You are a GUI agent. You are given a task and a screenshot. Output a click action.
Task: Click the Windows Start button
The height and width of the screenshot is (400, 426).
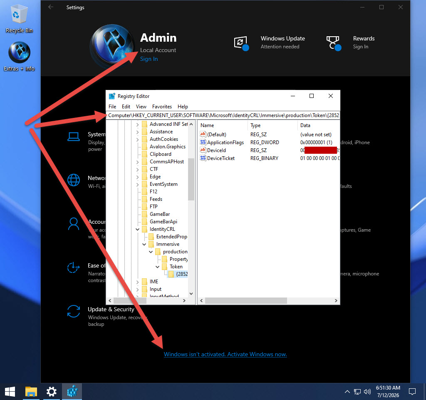click(10, 392)
